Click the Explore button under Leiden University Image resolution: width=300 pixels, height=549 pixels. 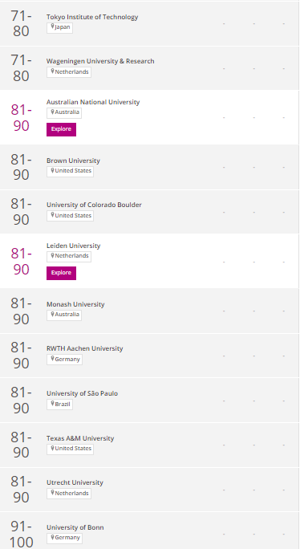(61, 273)
